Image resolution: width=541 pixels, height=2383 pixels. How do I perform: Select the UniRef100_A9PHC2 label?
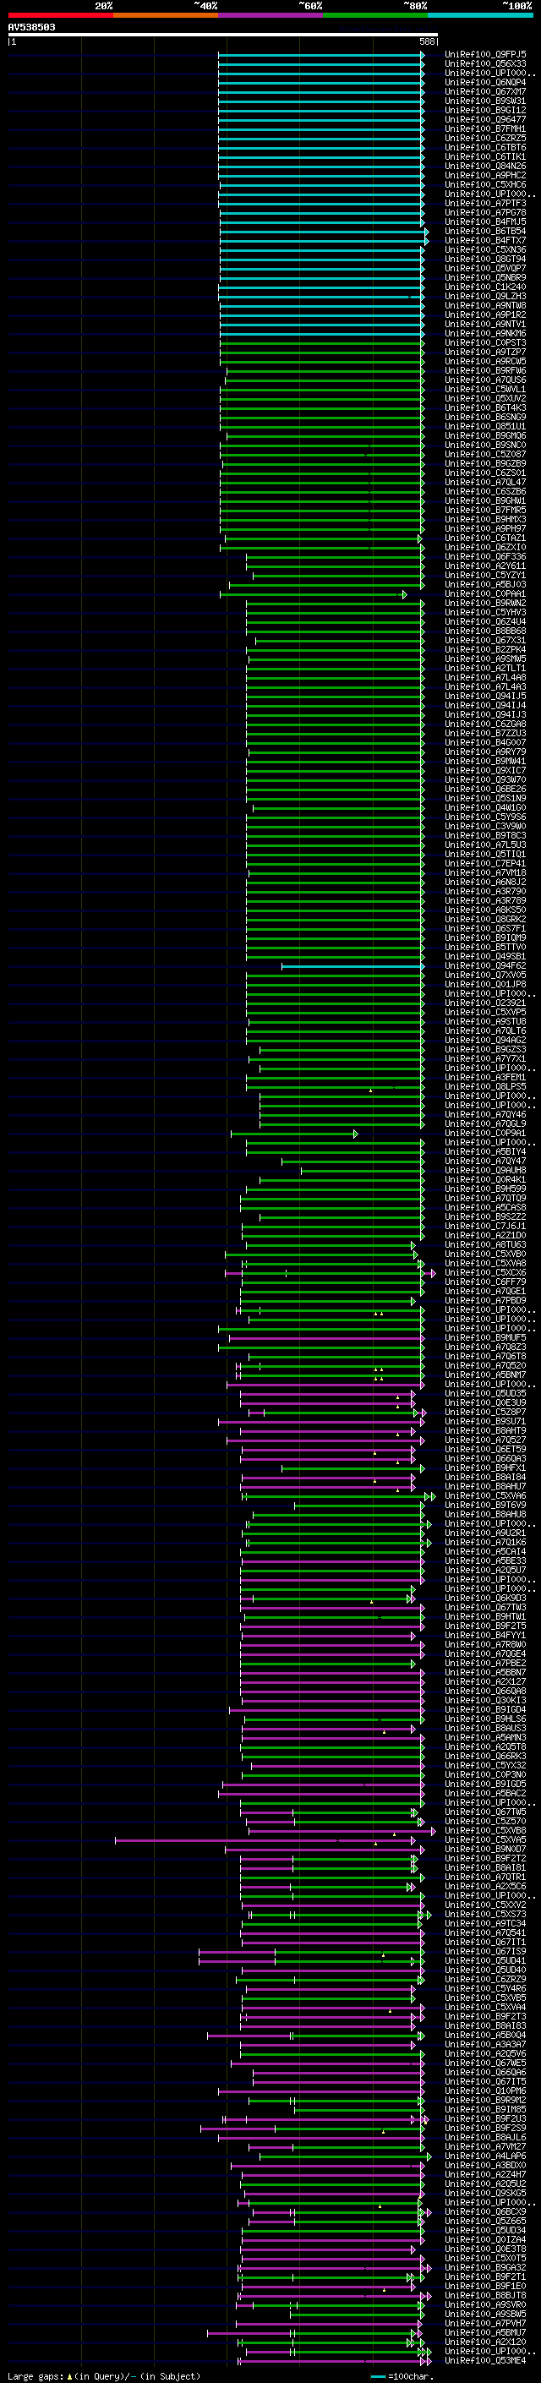tap(485, 175)
